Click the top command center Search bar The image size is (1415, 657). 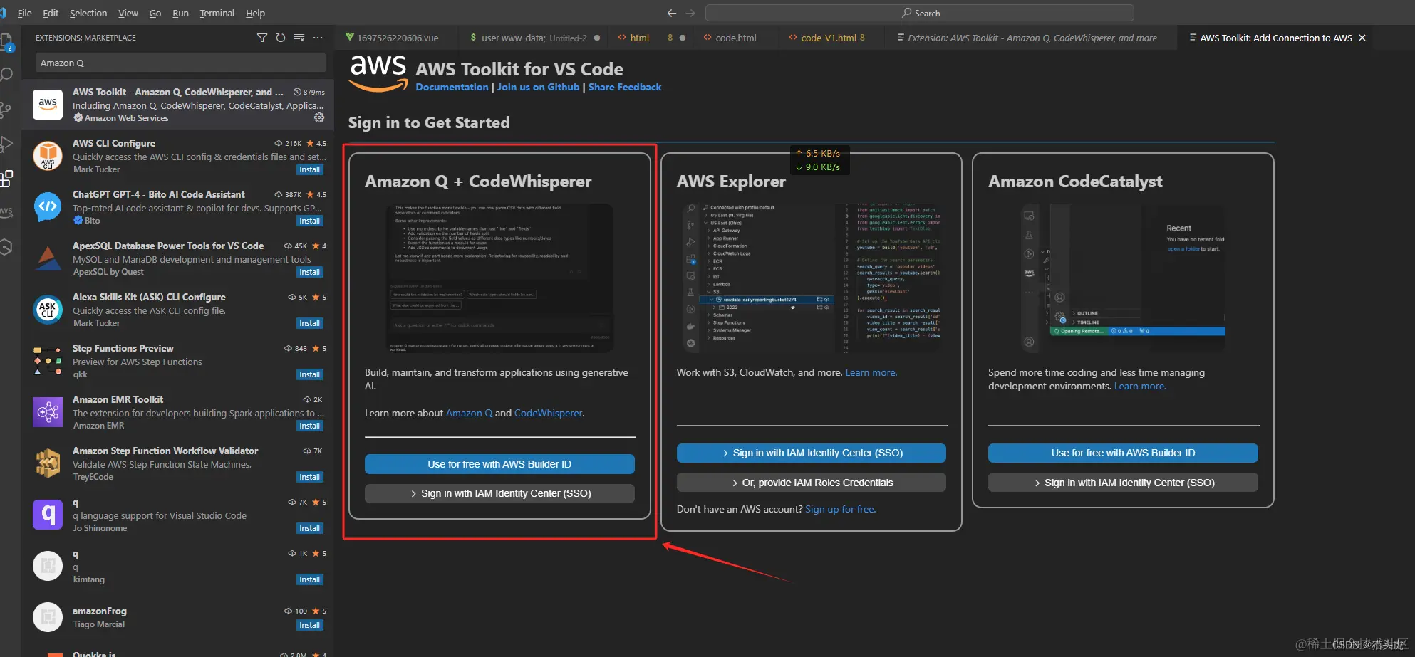[x=919, y=13]
